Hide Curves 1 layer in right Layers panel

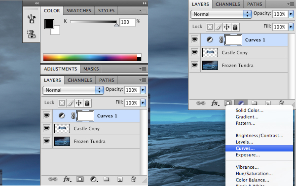pos(195,39)
